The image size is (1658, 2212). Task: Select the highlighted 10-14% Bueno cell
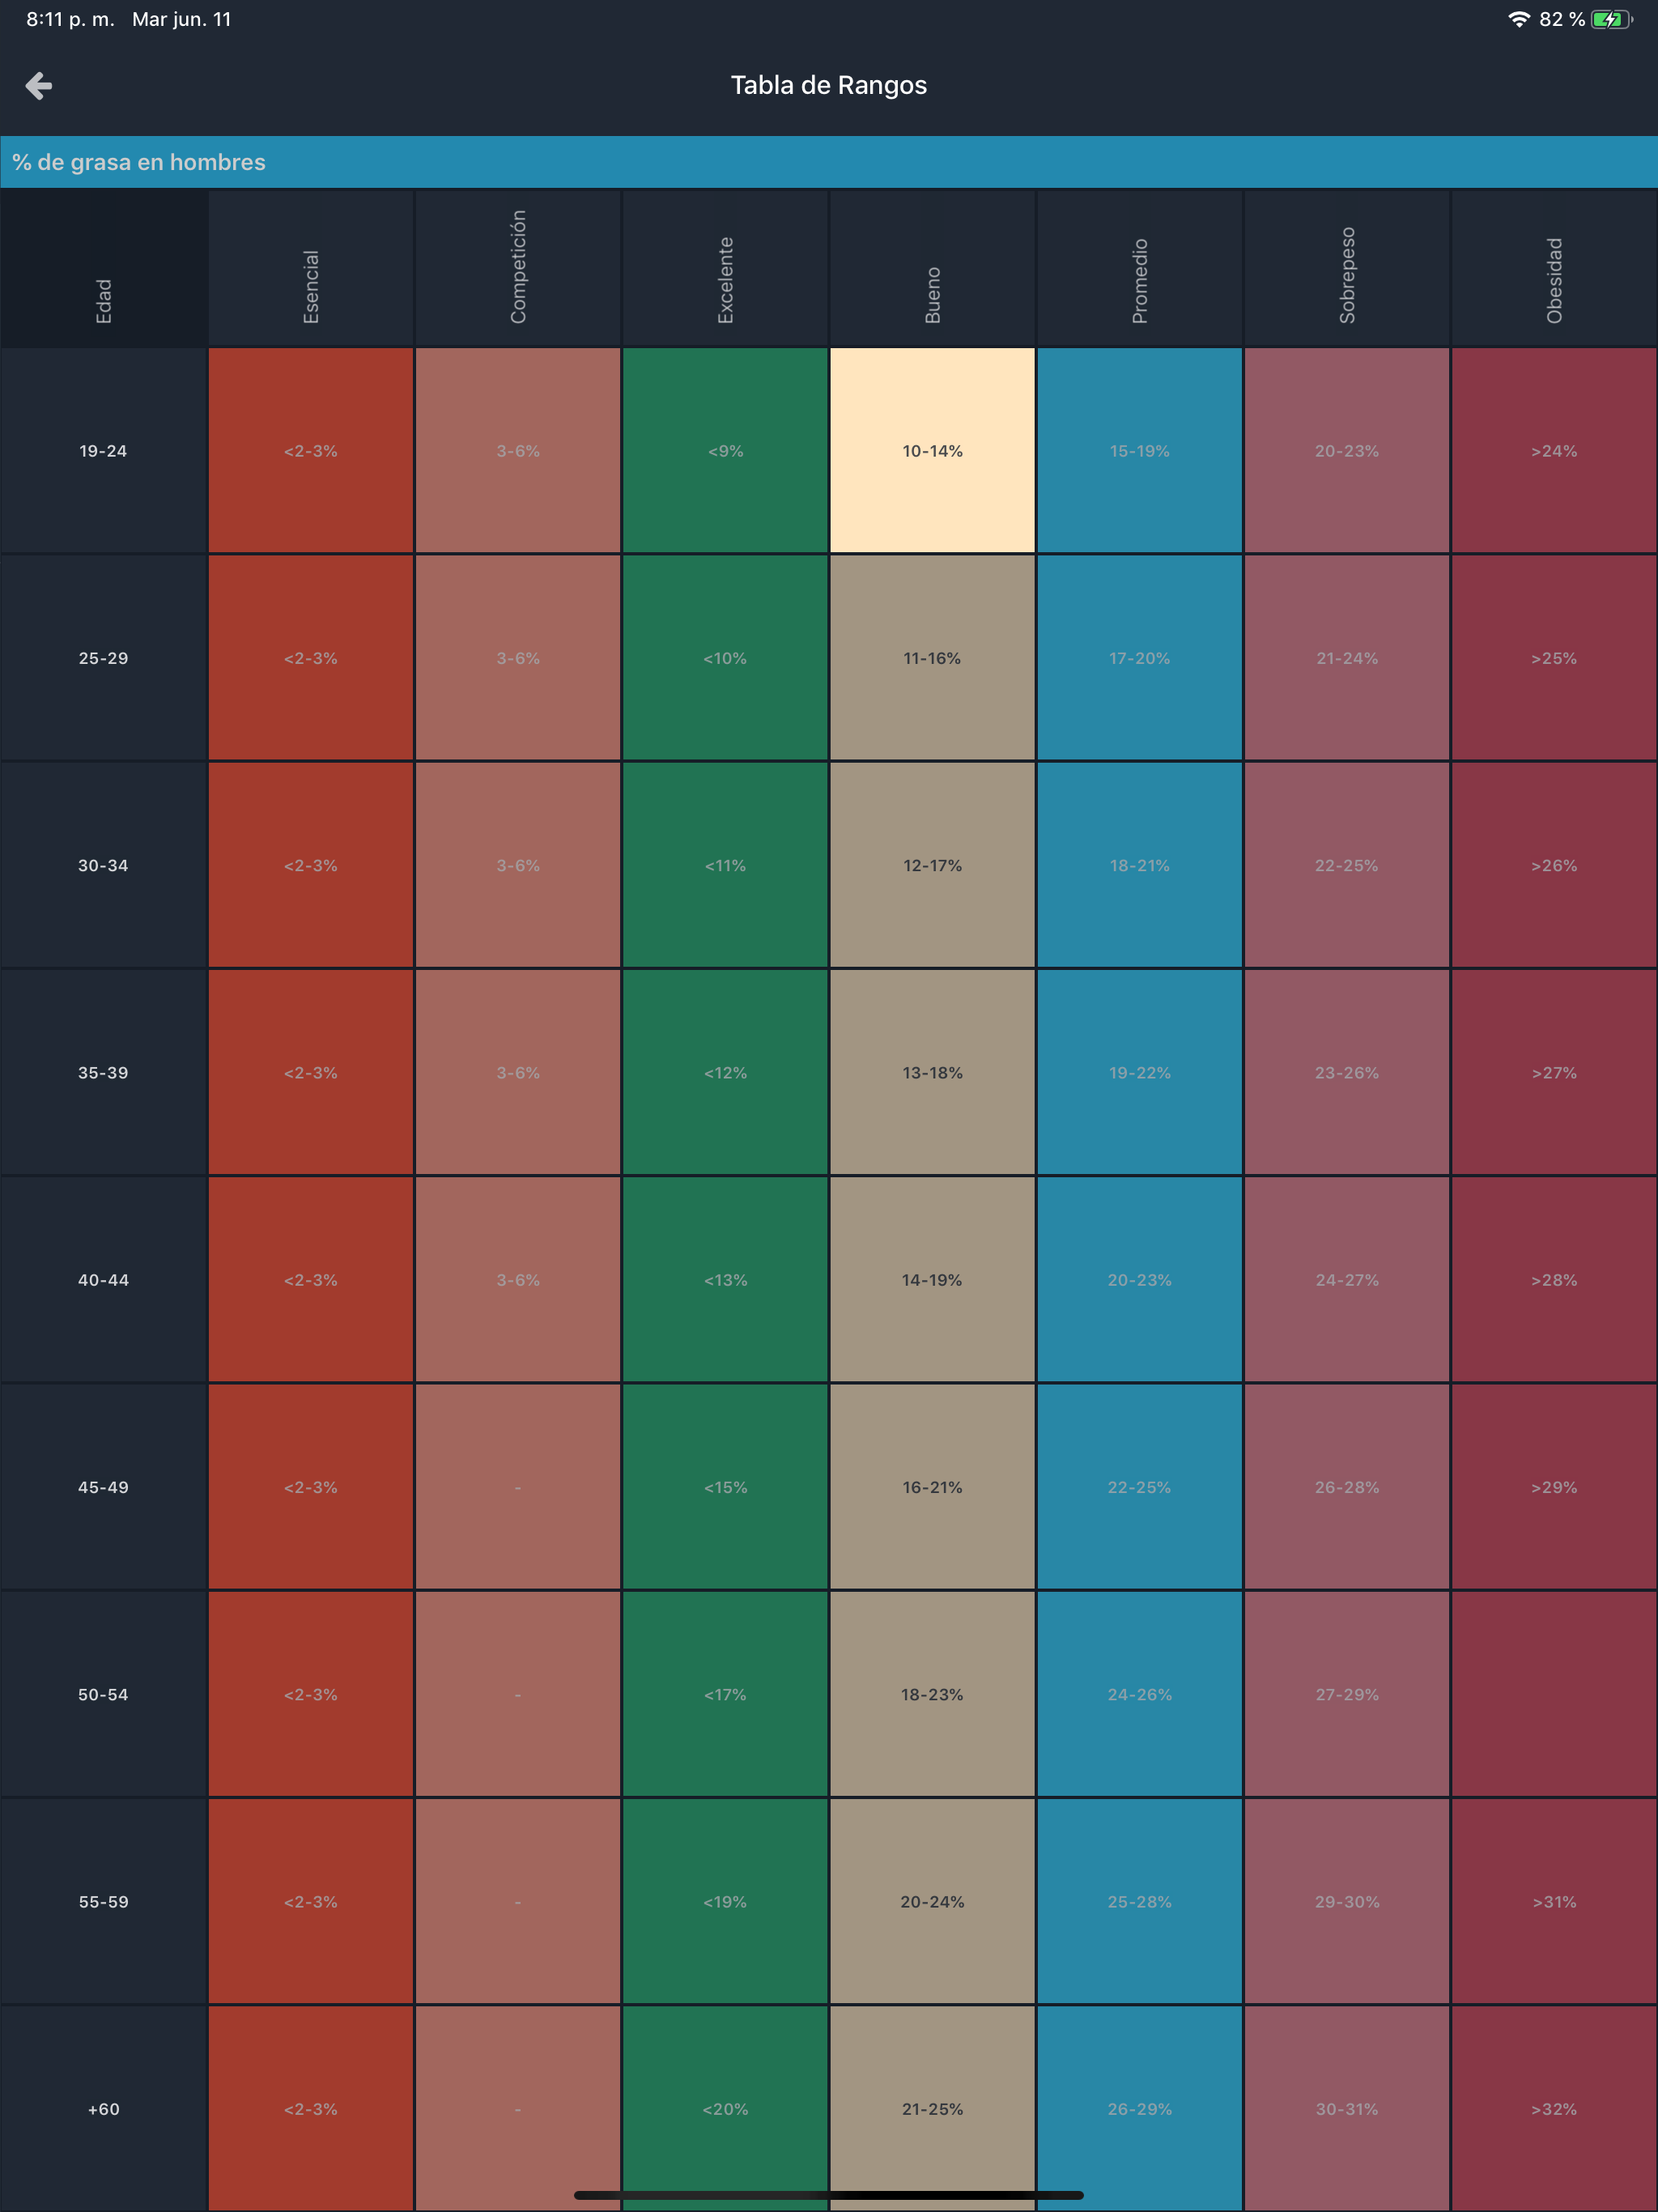(x=932, y=451)
